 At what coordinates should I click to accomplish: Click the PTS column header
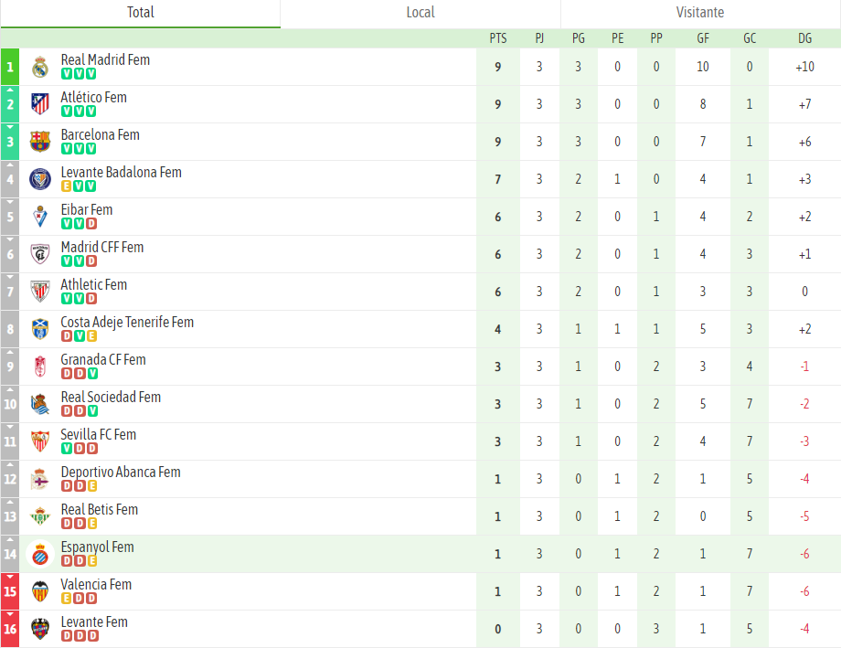click(497, 38)
